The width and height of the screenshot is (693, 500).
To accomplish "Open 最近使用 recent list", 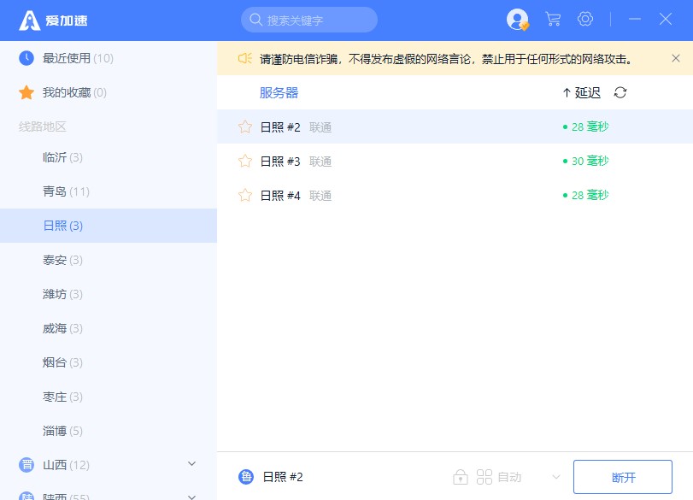I will (77, 58).
